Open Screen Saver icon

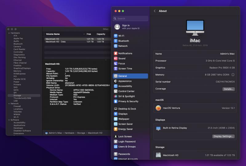[x=116, y=124]
